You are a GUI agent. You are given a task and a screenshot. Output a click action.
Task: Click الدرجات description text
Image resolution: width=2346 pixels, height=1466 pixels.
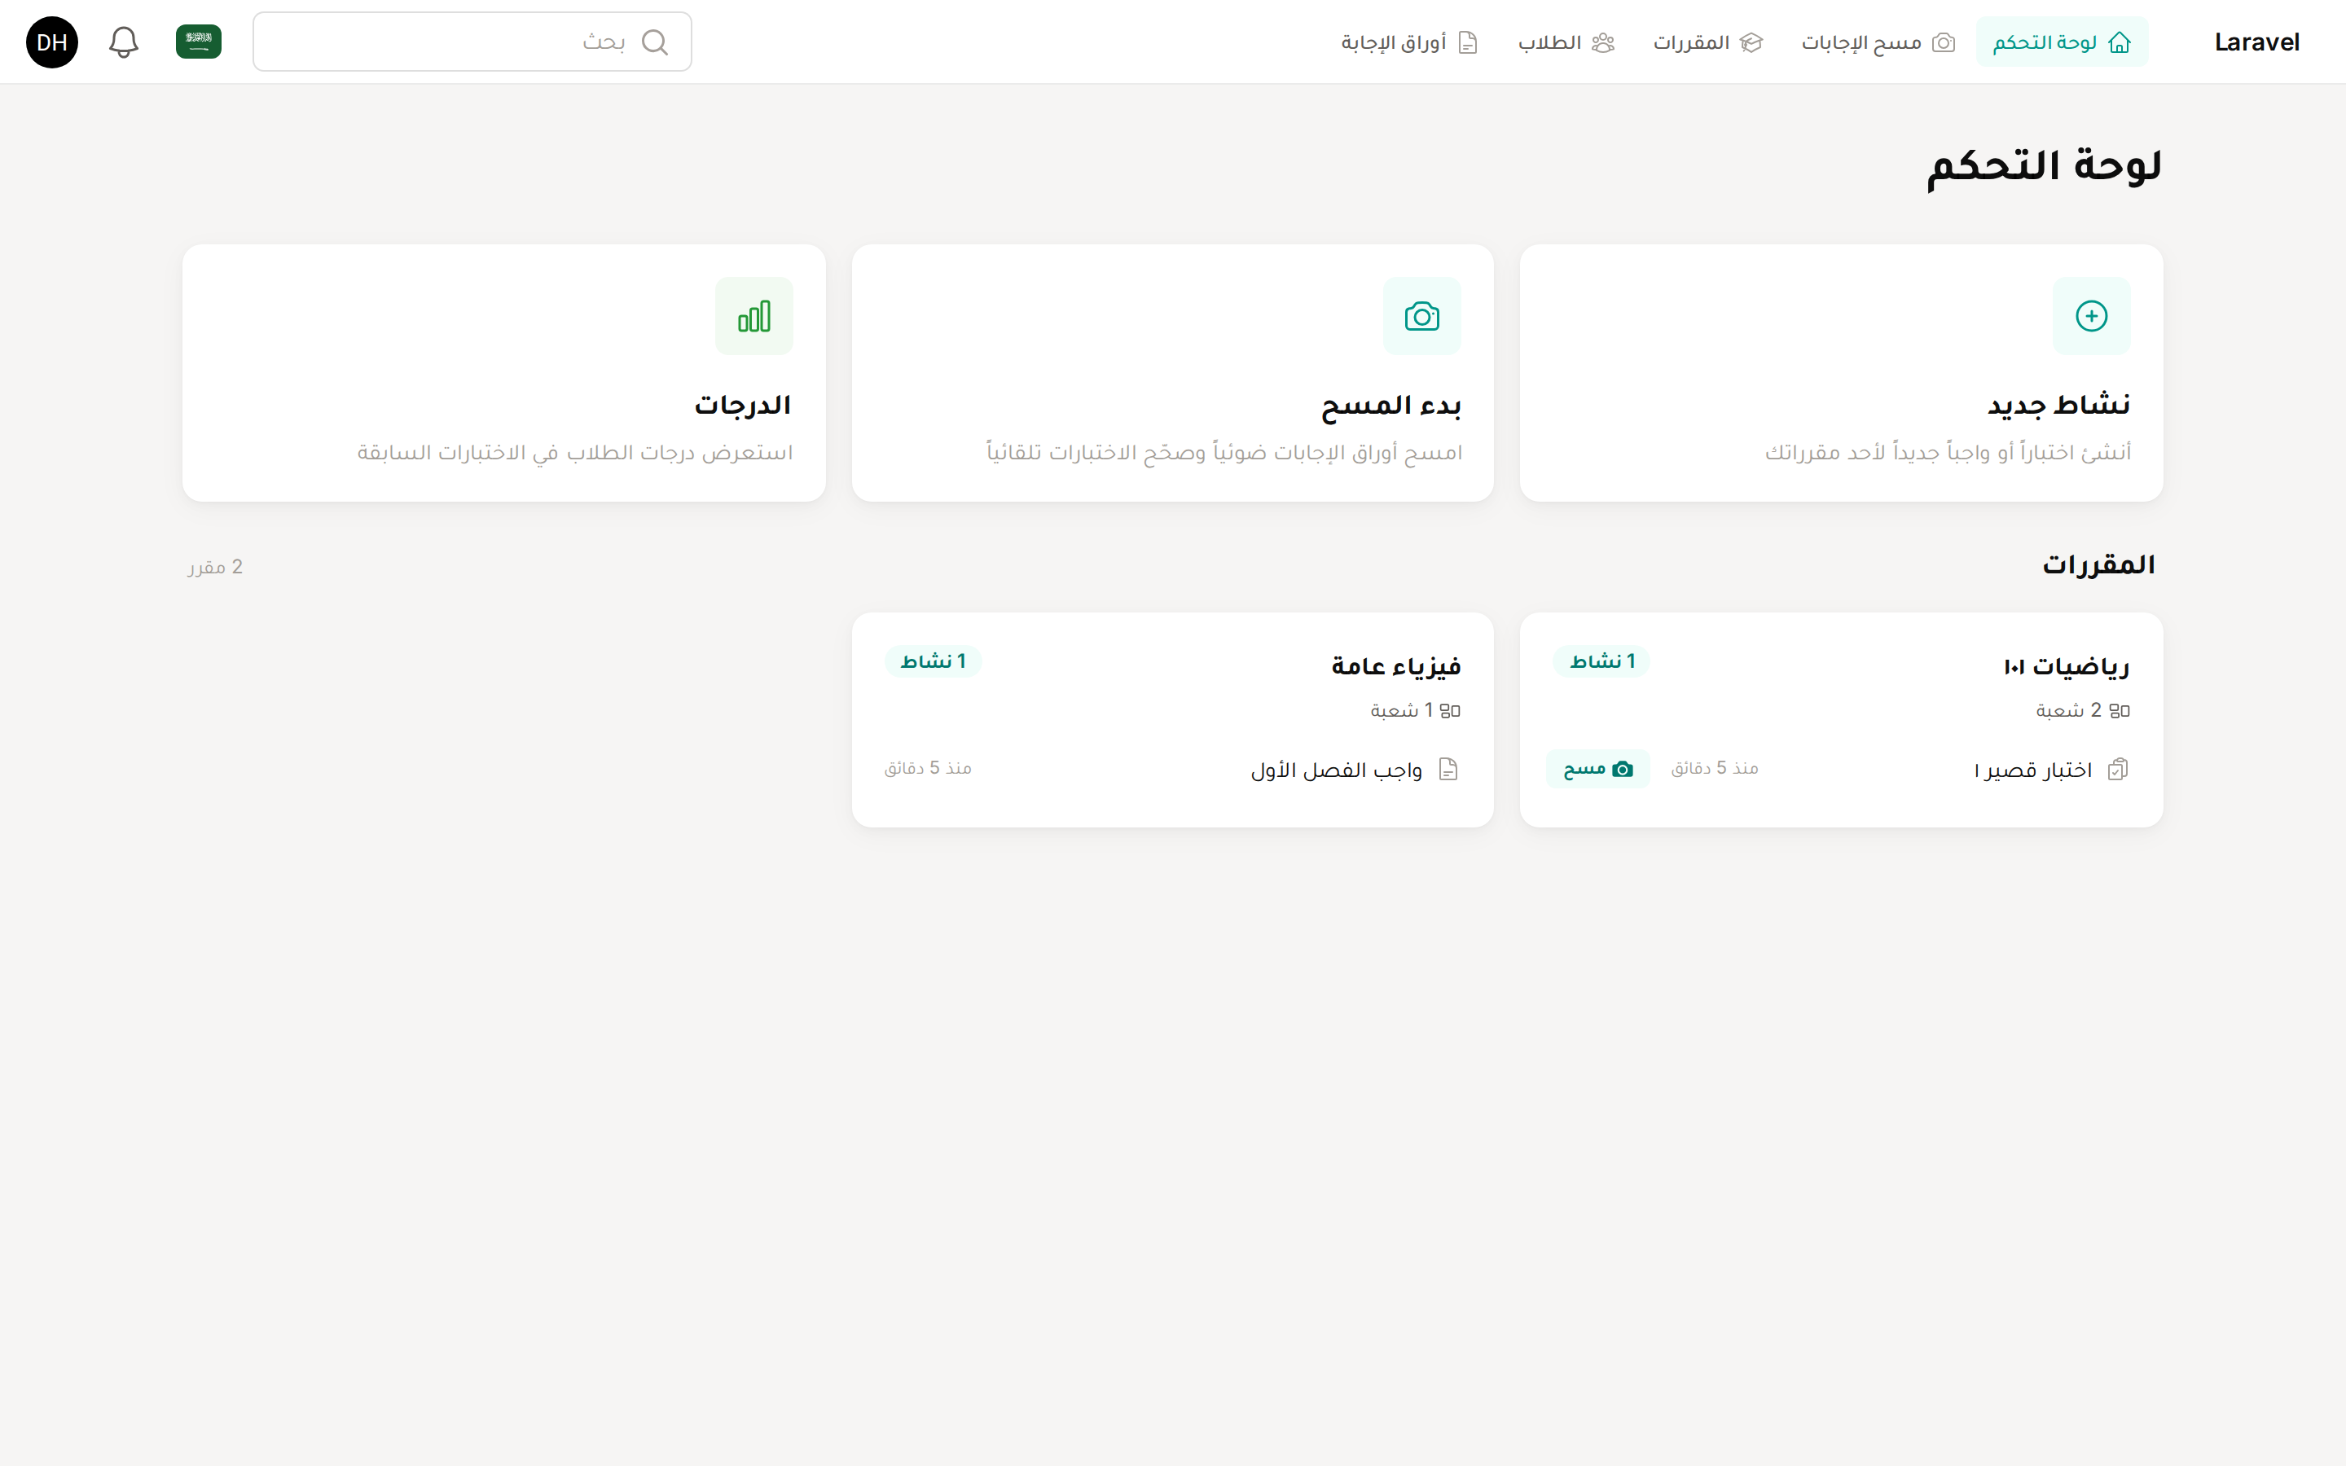tap(575, 453)
